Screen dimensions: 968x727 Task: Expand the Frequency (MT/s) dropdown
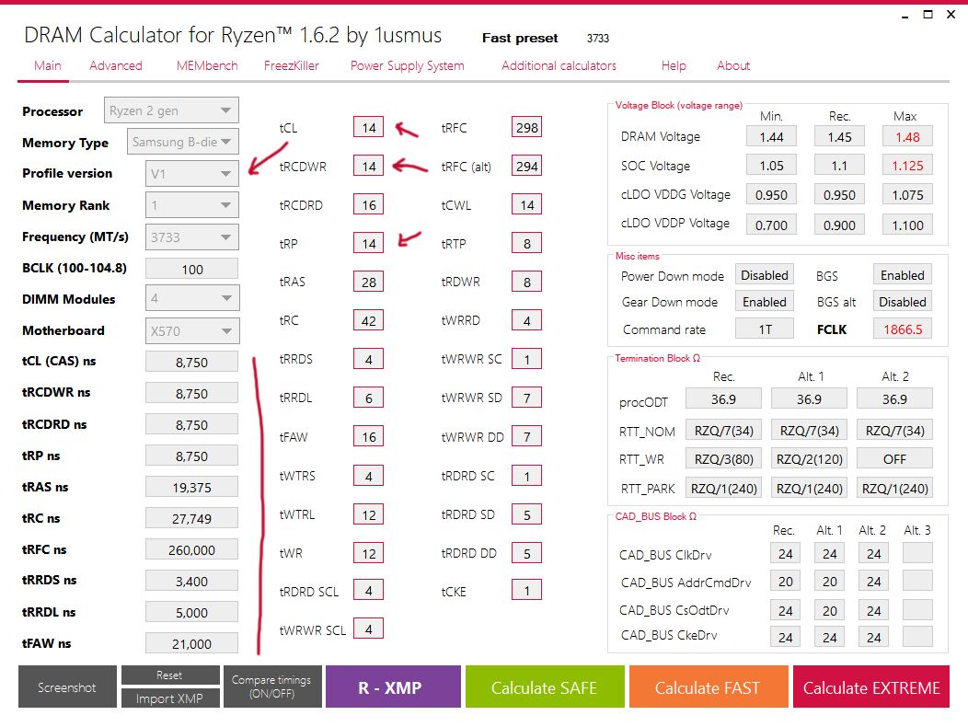coord(192,237)
